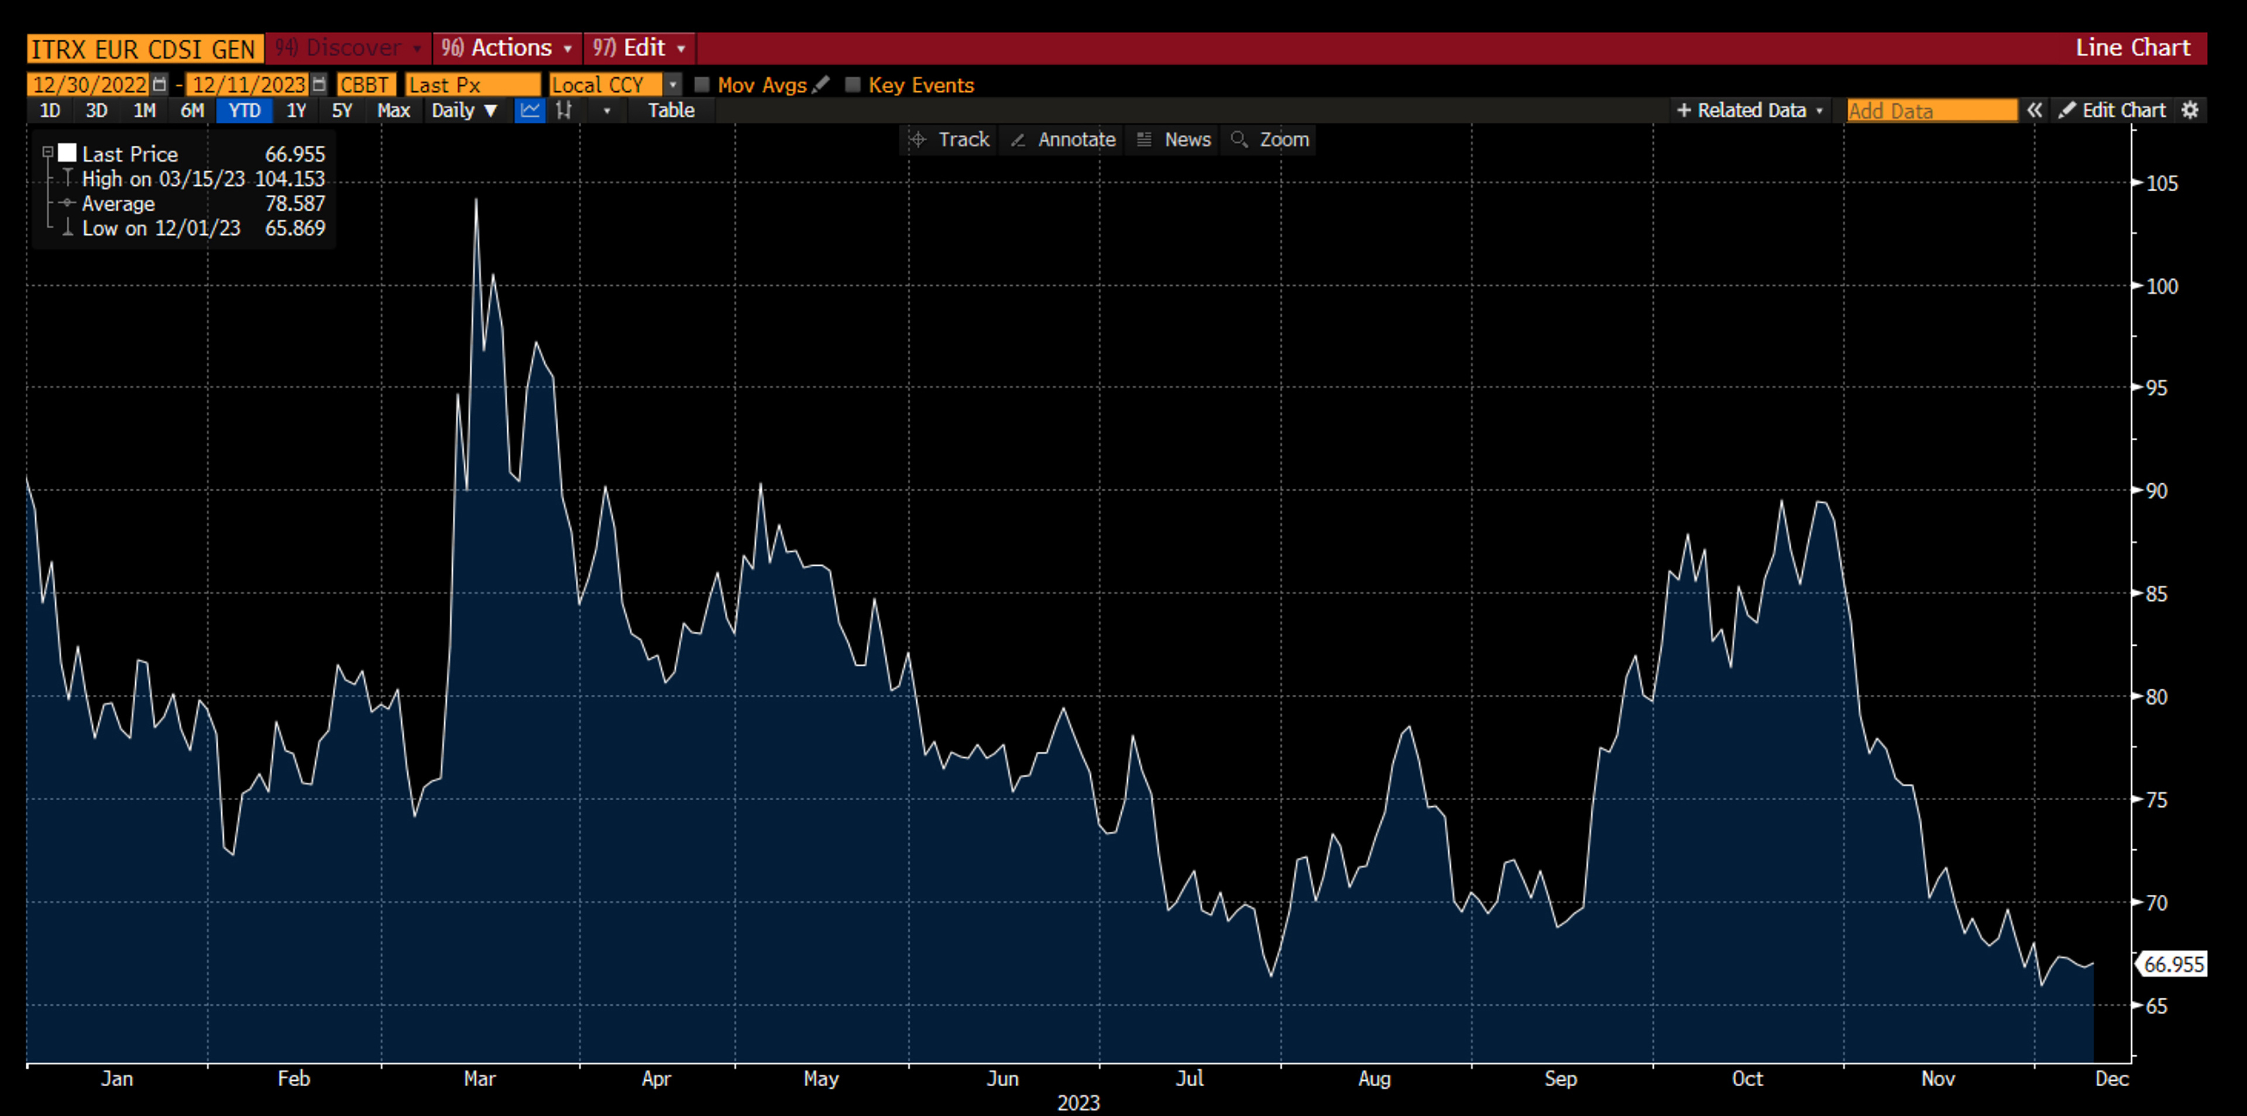Open the start date calendar picker

[x=160, y=85]
